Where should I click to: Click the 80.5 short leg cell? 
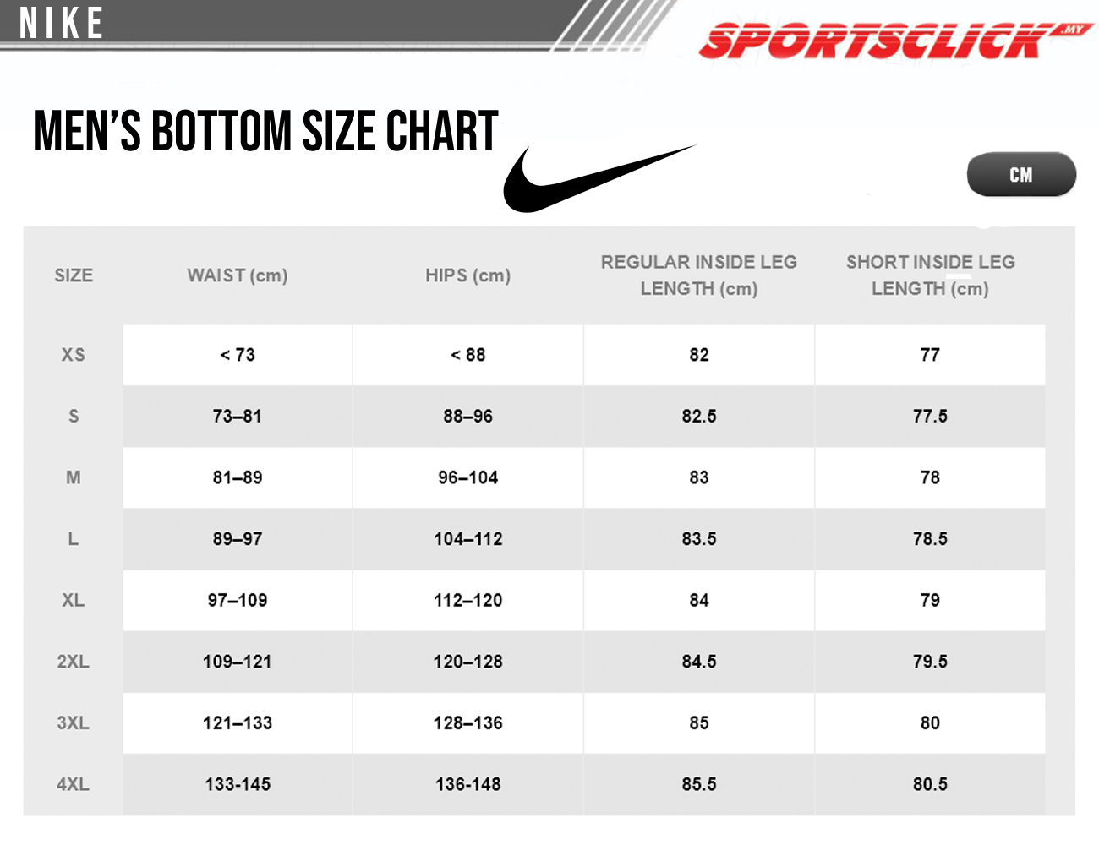coord(930,784)
